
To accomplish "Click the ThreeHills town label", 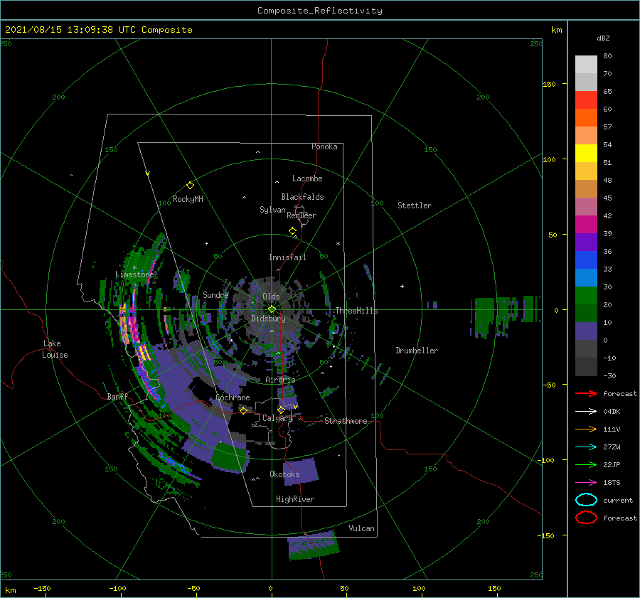I will pos(356,311).
